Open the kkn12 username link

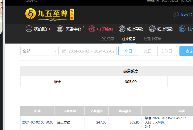pos(187,15)
